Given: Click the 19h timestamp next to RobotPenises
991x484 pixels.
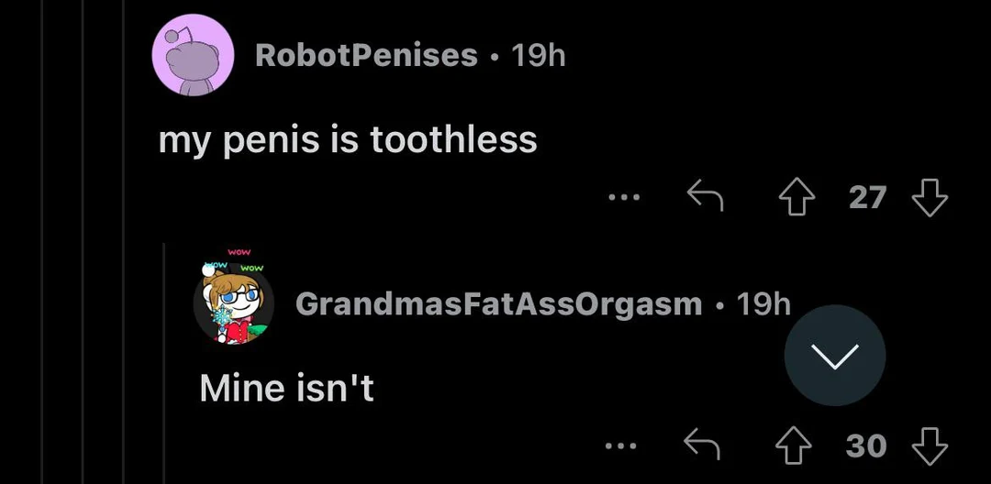Looking at the screenshot, I should [x=538, y=55].
